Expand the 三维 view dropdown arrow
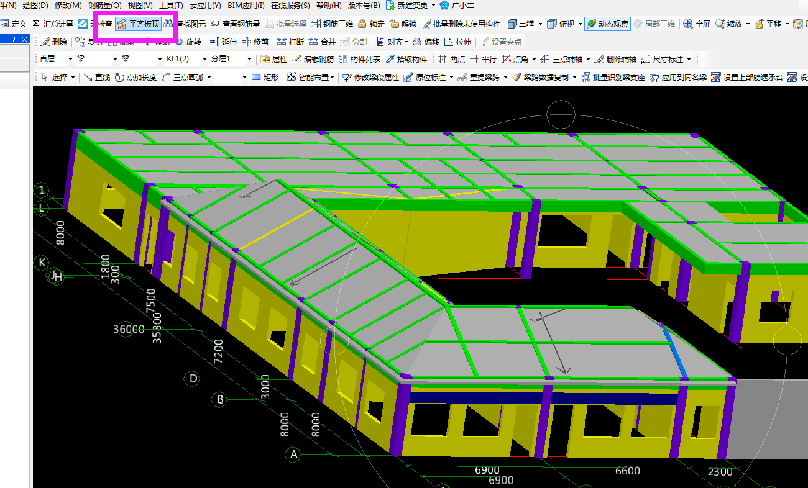This screenshot has width=808, height=488. tap(540, 24)
